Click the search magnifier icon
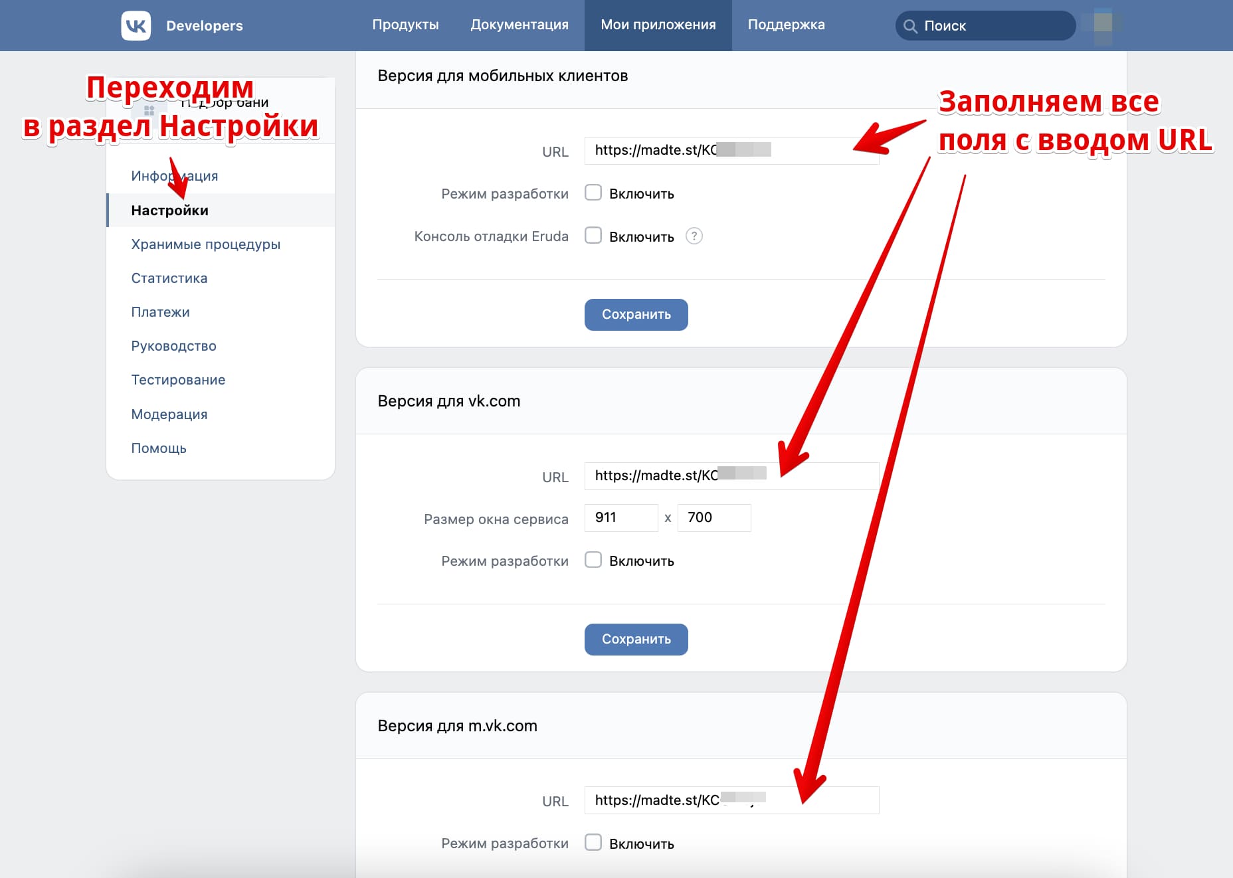 coord(911,26)
